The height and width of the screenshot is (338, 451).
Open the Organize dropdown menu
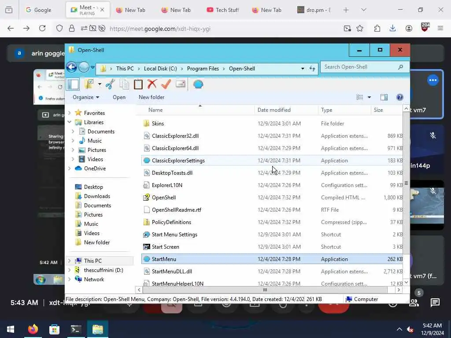(86, 97)
